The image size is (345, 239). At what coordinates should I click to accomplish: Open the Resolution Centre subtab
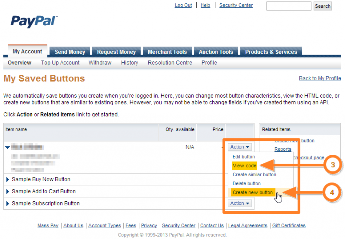pos(170,63)
